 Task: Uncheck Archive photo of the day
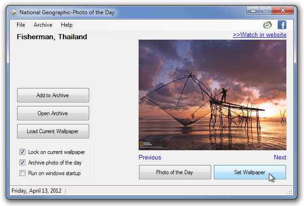(22, 163)
